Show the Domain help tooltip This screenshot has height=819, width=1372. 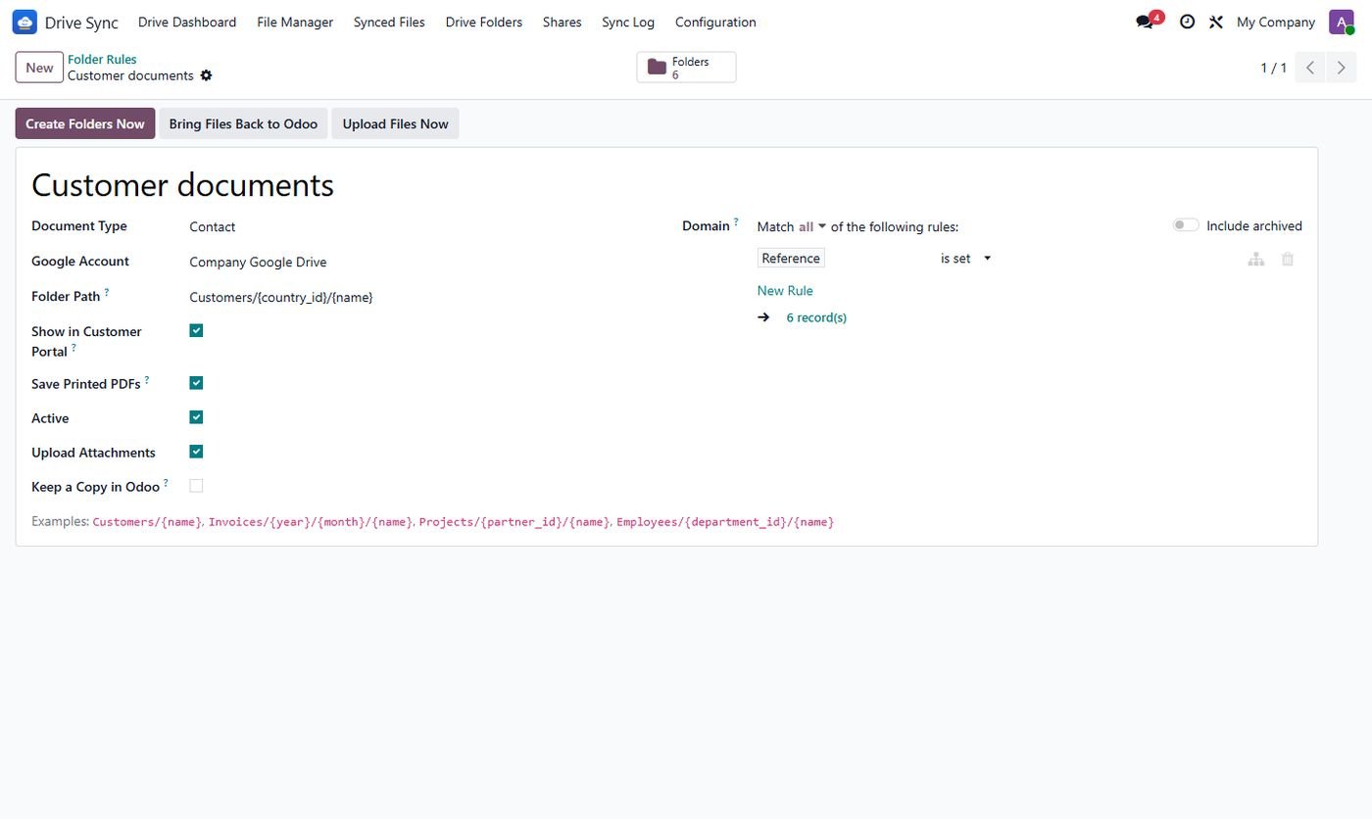736,221
